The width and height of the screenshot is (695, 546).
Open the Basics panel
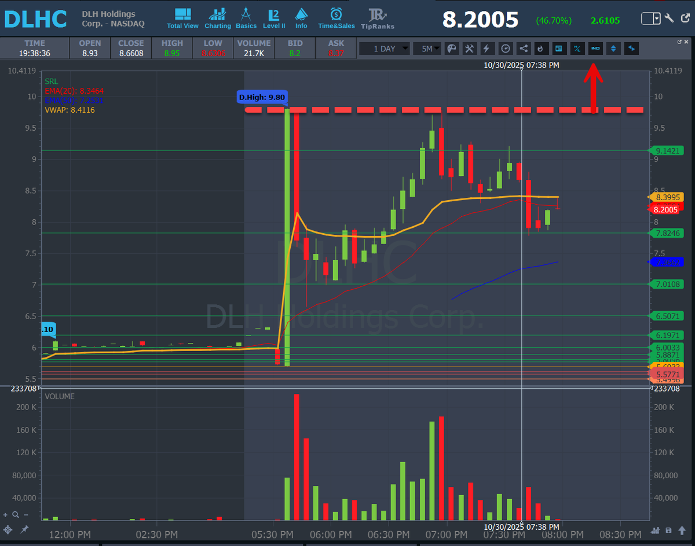(246, 19)
